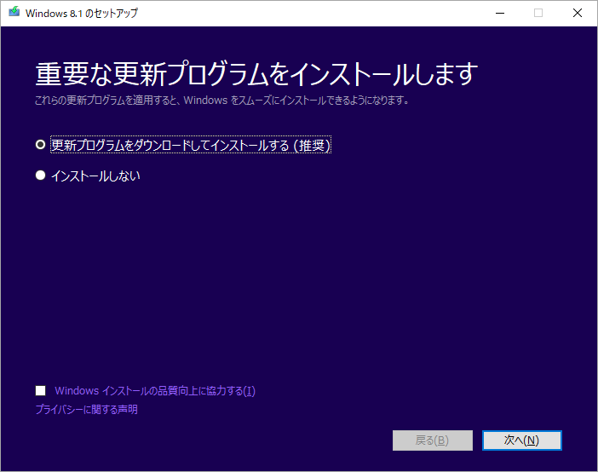Viewport: 598px width, 472px height.
Task: Close the Windows 8.1 setup window
Action: point(578,13)
